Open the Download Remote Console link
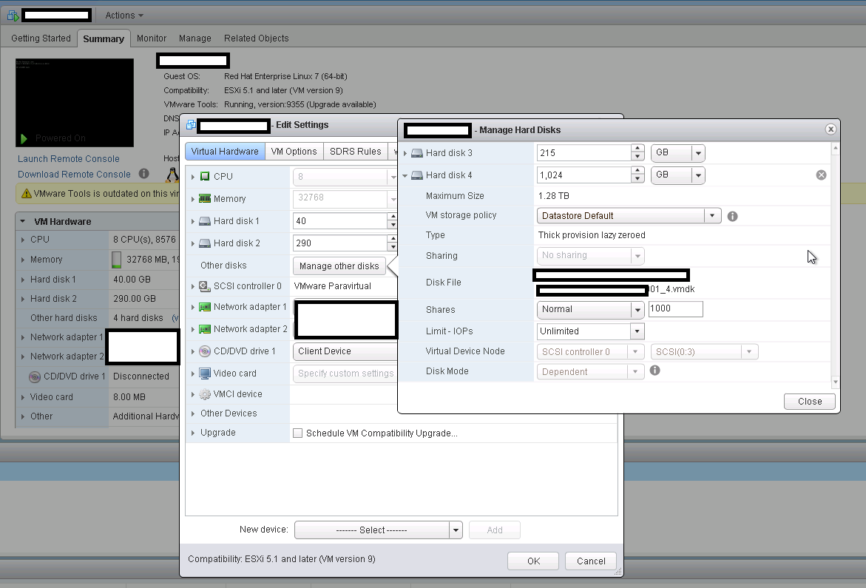The image size is (866, 588). tap(74, 175)
